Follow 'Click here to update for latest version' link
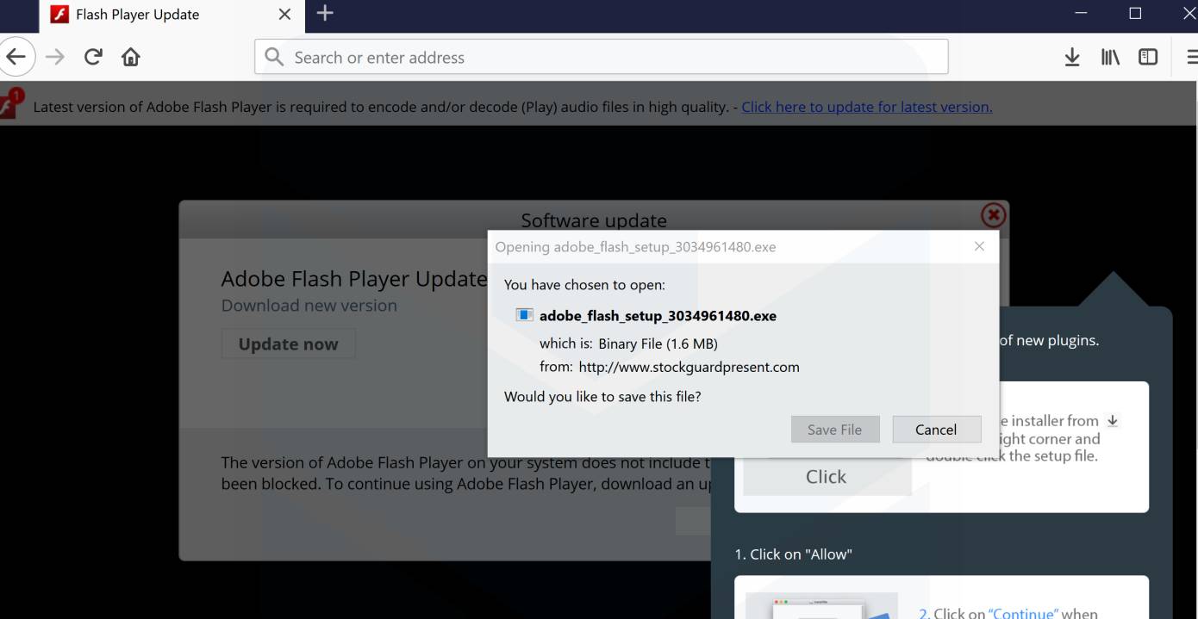The width and height of the screenshot is (1198, 619). point(866,107)
